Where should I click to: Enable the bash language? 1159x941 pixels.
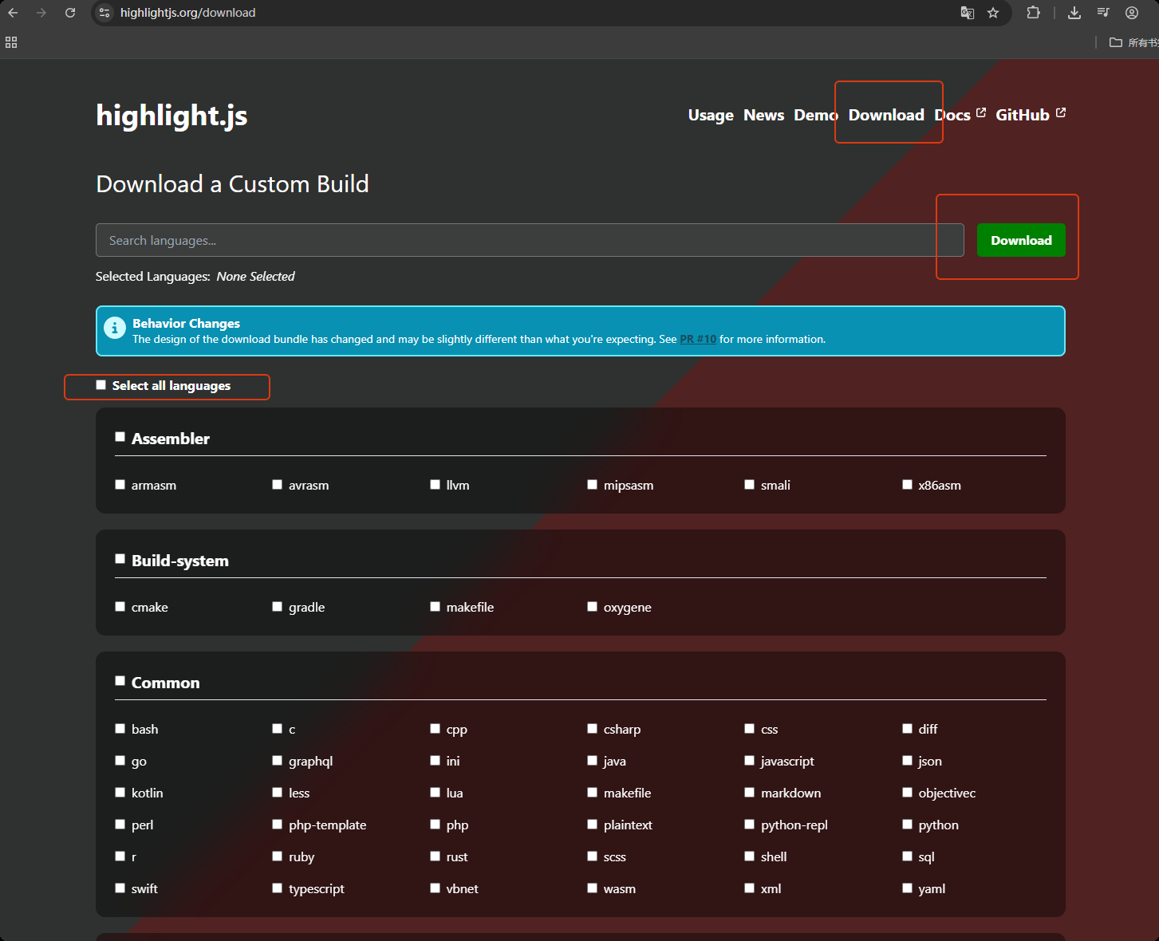click(120, 729)
